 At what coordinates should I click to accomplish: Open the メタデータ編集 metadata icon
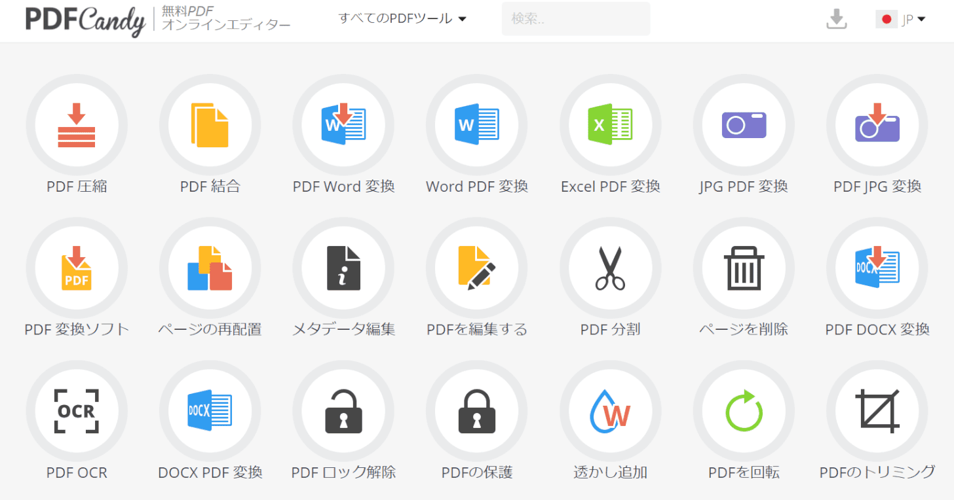(343, 268)
